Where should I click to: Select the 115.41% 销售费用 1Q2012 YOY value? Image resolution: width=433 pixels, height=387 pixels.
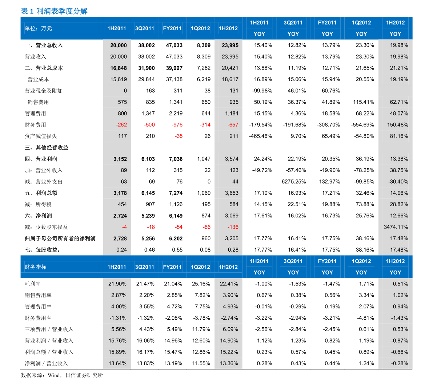[x=364, y=102]
